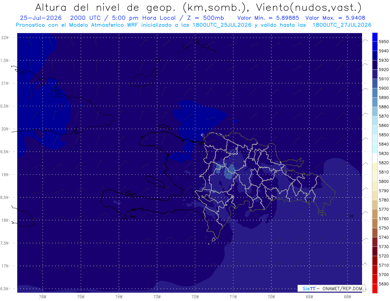Click the legend value '5790'
390x301 pixels.
coord(384,191)
